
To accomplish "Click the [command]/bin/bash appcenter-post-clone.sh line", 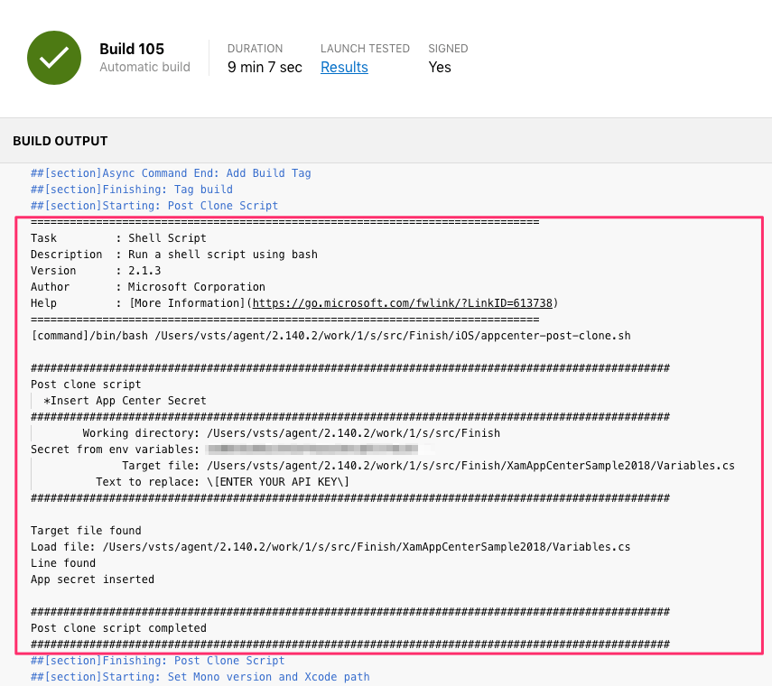I will click(330, 336).
